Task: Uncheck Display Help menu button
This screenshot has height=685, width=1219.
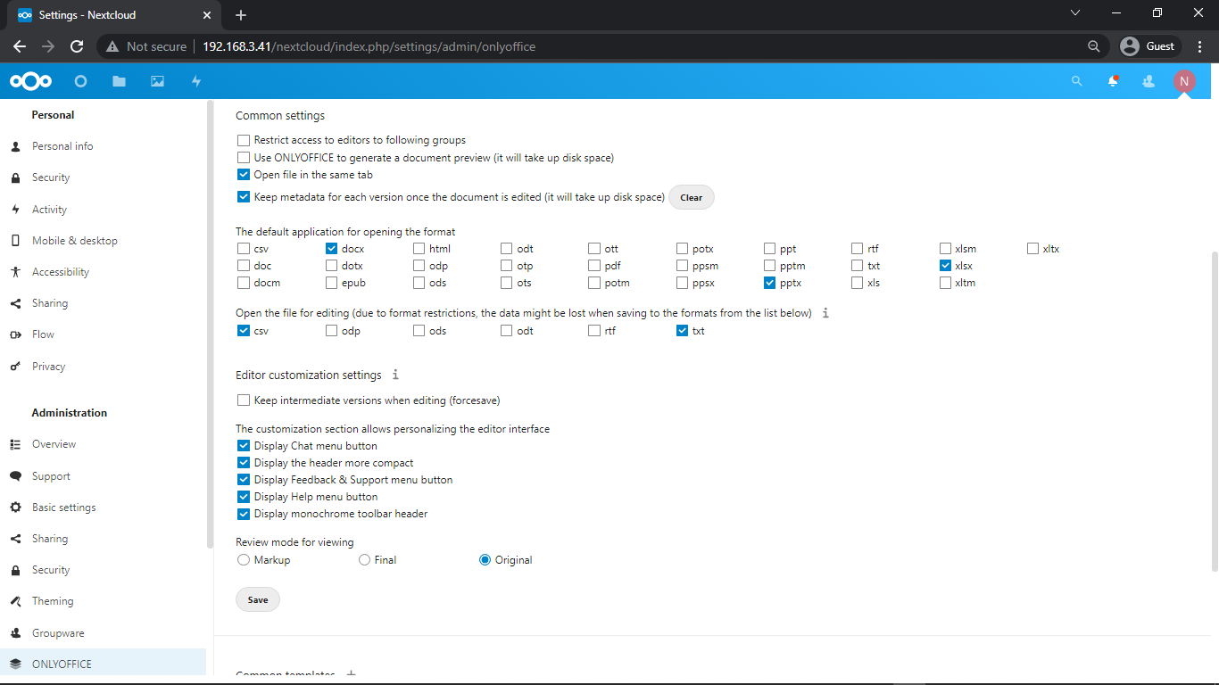Action: [x=244, y=497]
